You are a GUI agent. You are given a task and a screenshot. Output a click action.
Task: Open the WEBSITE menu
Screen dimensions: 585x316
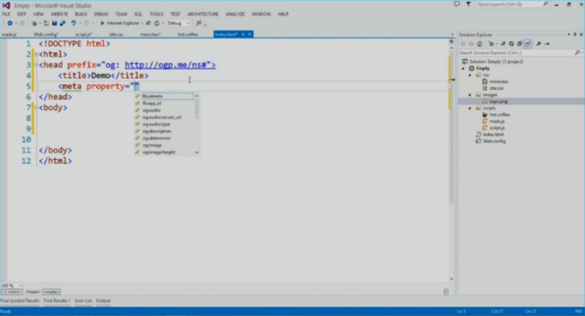[59, 14]
